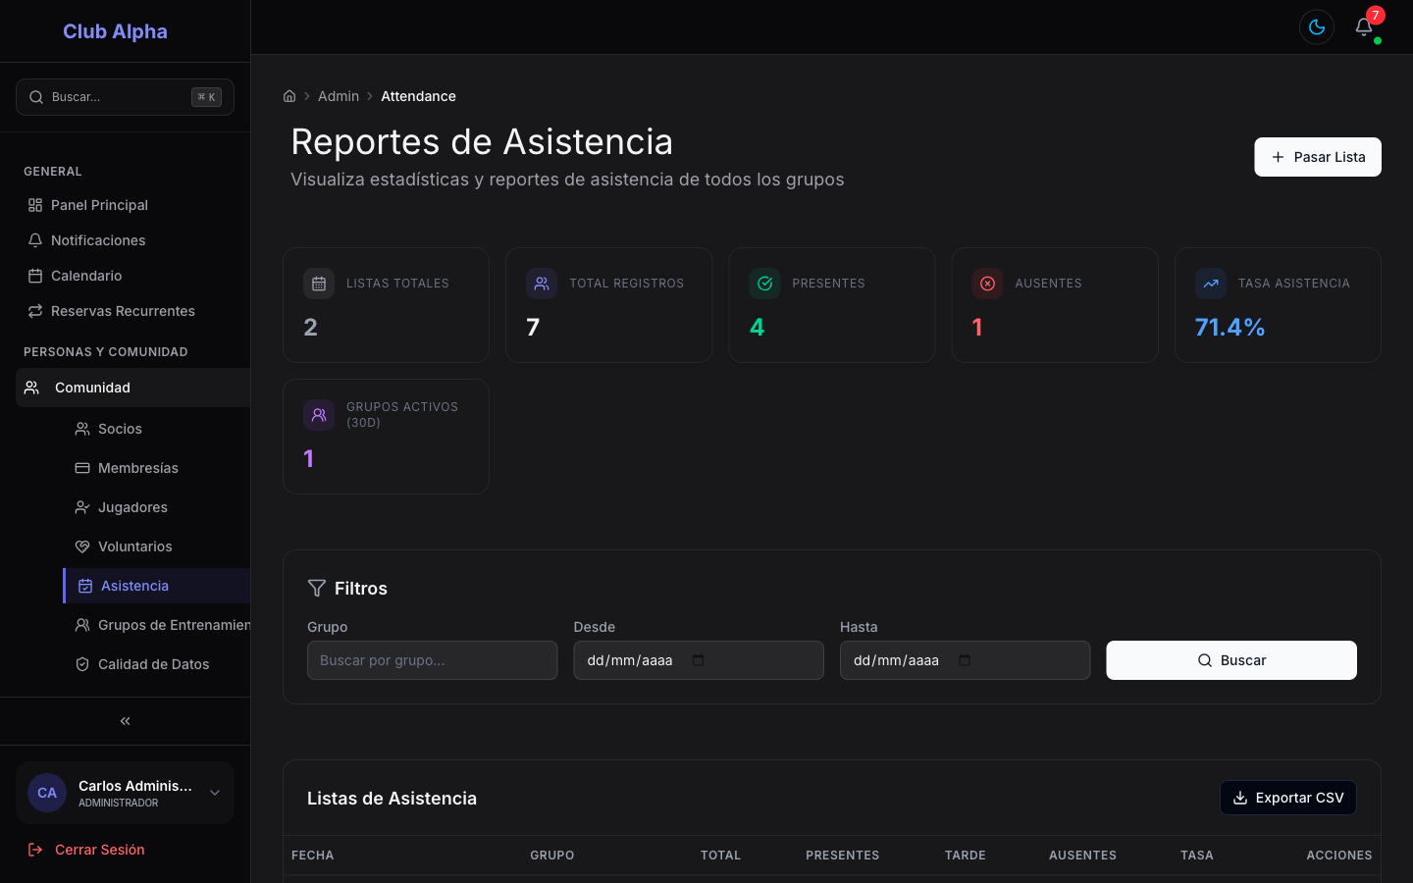Screen dimensions: 1413x883
Task: Click the Notificaciones bell icon in sidebar
Action: pyautogui.click(x=35, y=240)
